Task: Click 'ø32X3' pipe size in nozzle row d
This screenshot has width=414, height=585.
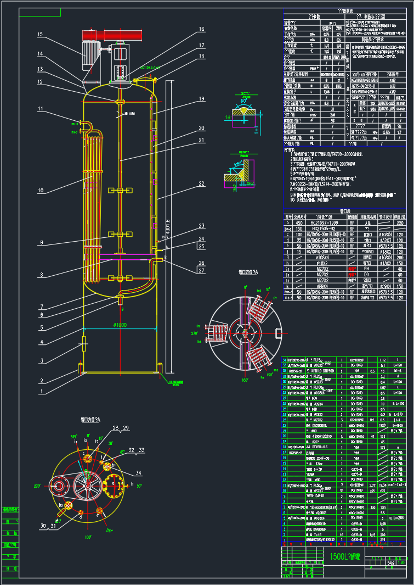Action: pos(385,240)
